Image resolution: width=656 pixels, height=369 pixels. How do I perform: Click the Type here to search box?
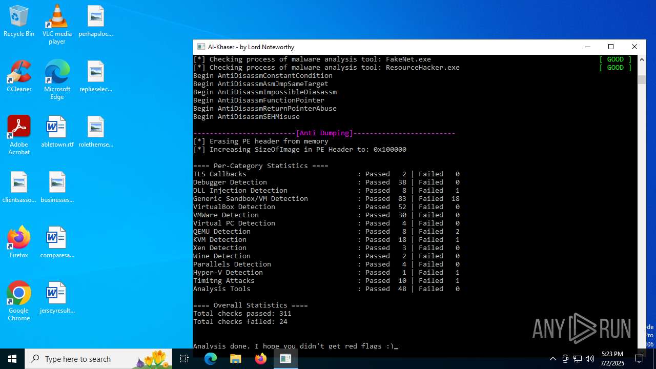(99, 359)
